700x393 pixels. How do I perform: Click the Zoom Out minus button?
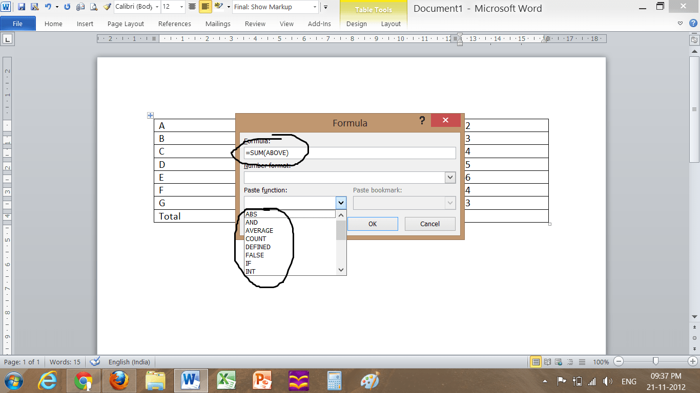619,362
